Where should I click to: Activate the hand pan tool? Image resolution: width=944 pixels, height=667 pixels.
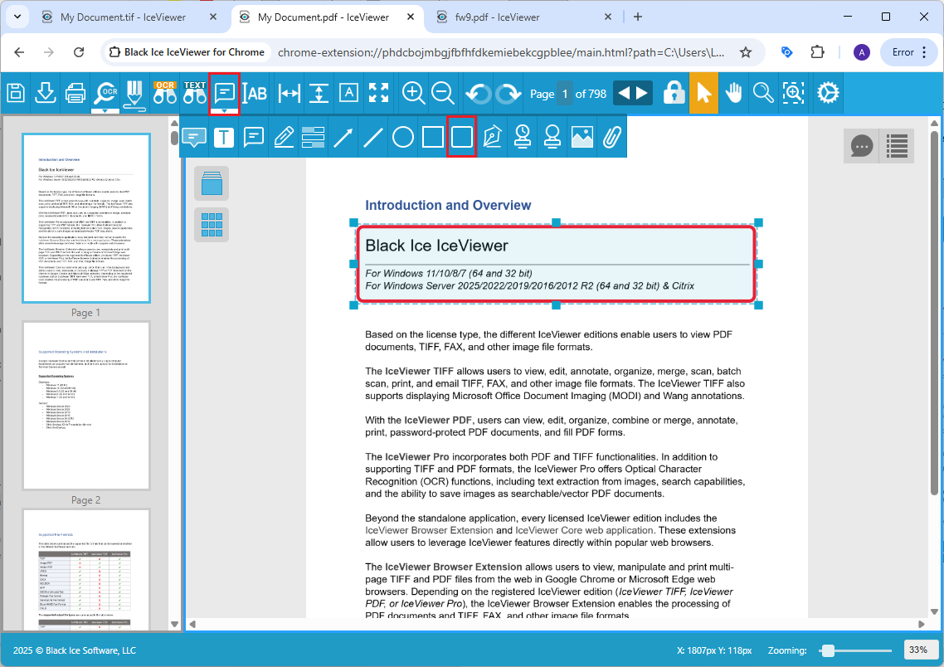click(x=733, y=93)
